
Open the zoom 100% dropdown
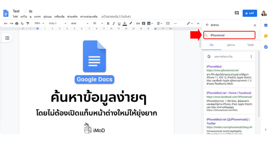tap(39, 23)
